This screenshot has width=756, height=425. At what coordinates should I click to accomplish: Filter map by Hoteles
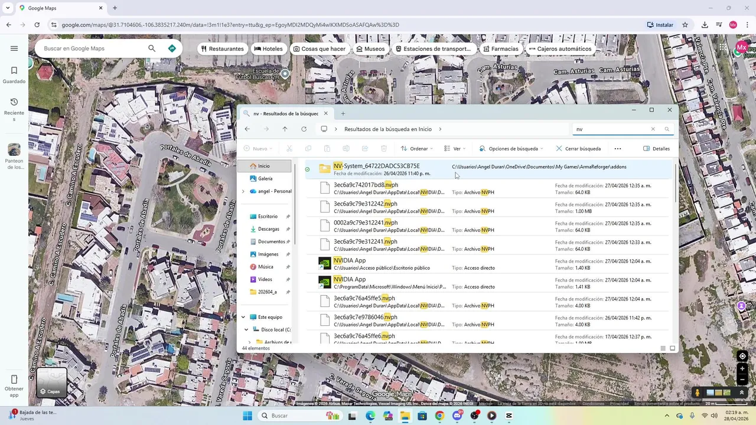pyautogui.click(x=268, y=49)
